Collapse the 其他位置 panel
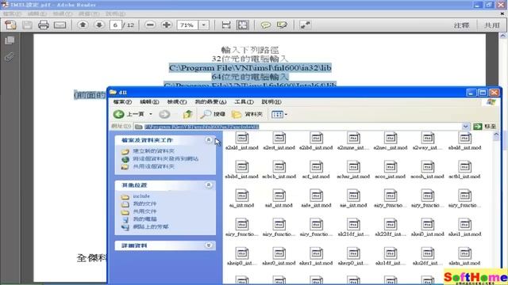The width and height of the screenshot is (508, 285). 209,184
